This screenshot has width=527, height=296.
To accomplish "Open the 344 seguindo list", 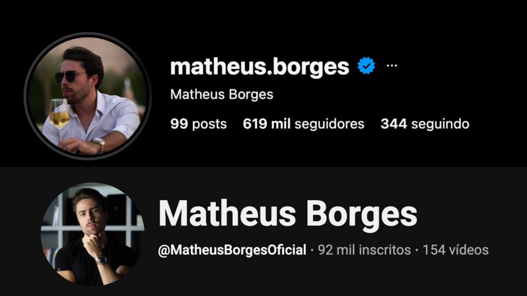I will (425, 124).
